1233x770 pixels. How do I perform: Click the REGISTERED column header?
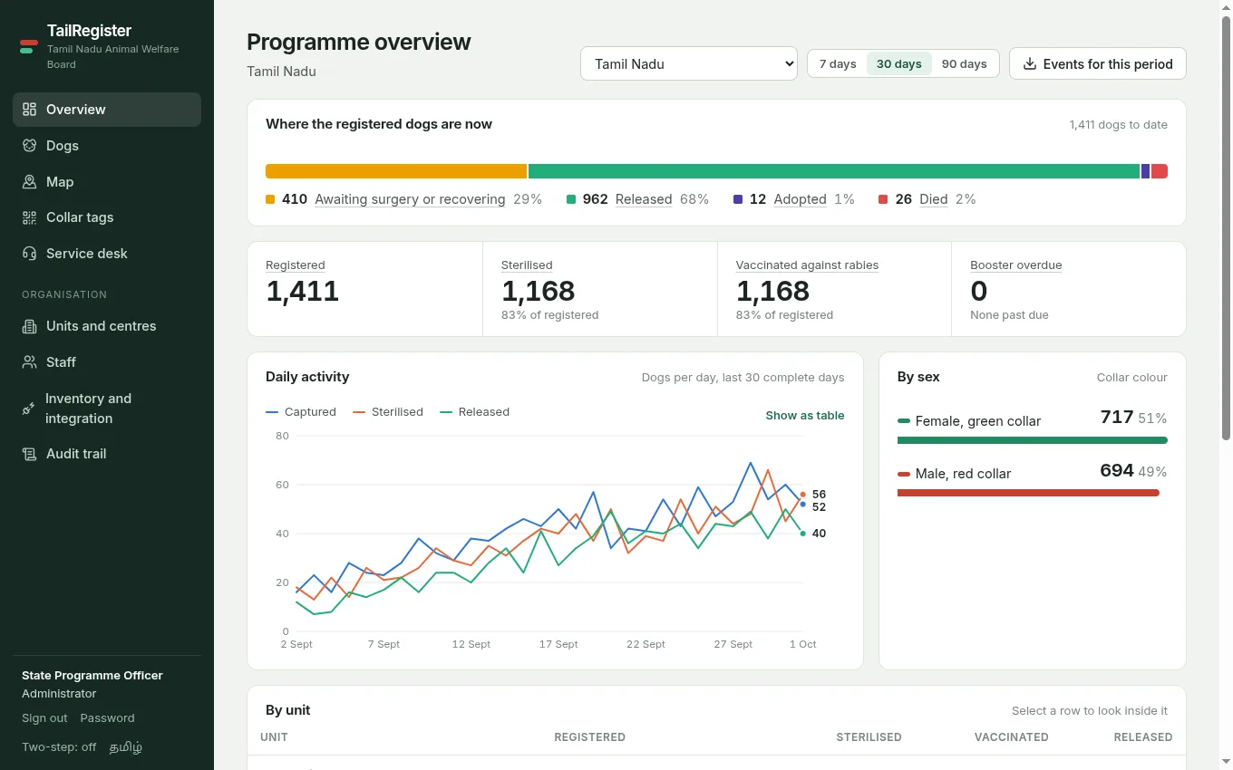[x=590, y=737]
